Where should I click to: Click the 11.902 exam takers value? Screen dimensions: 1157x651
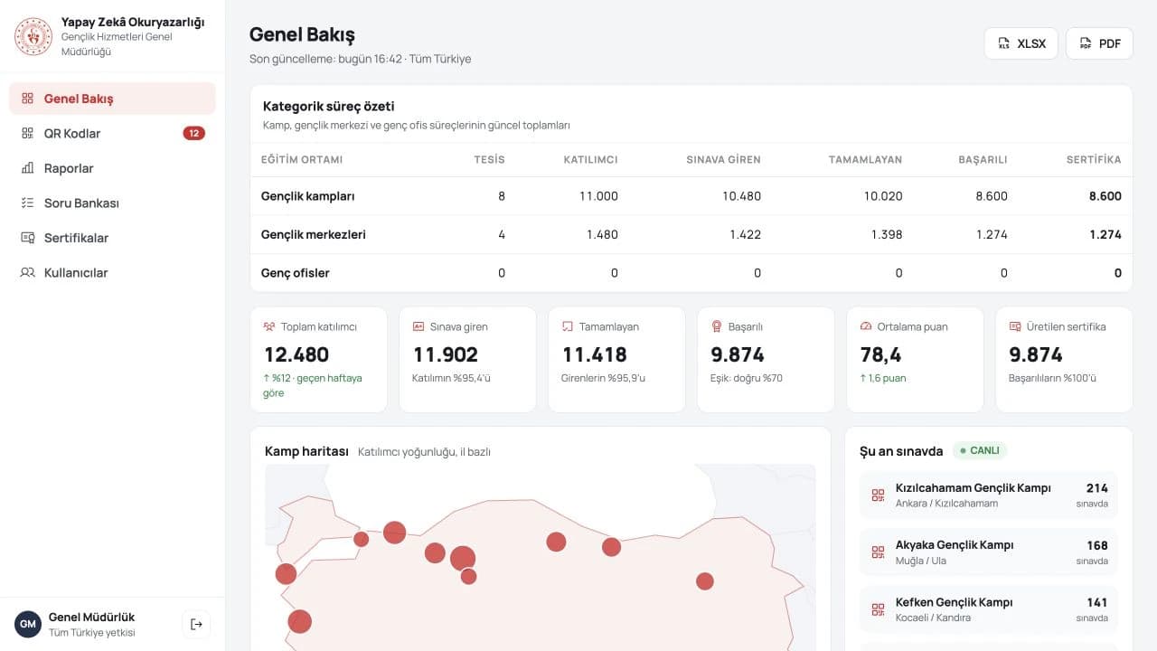[x=445, y=354]
